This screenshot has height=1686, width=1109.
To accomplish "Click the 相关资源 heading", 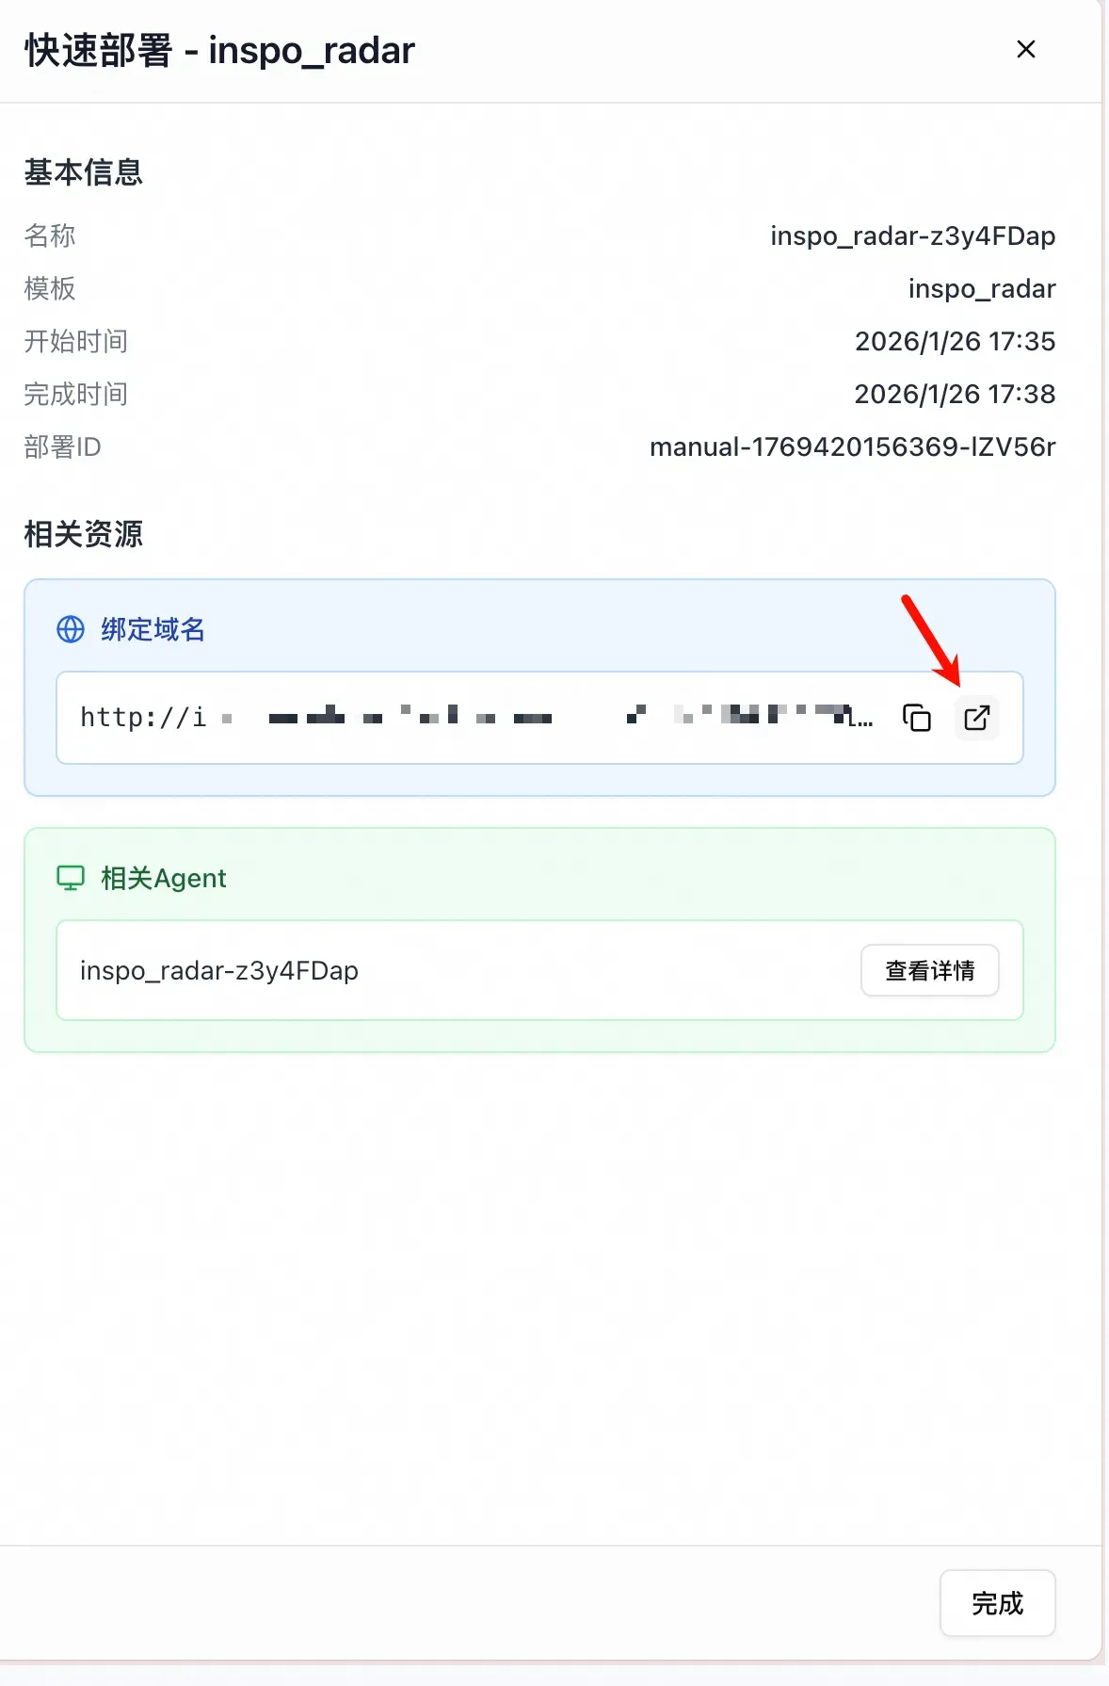I will pos(84,534).
